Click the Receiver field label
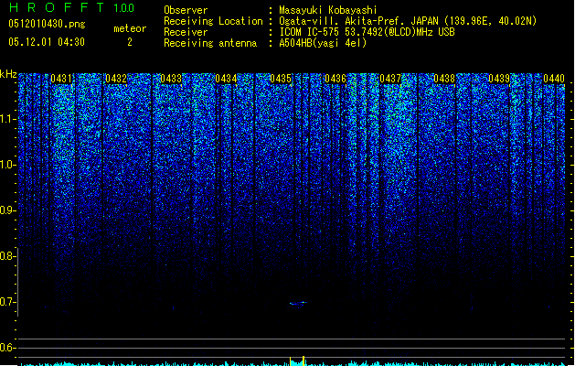The width and height of the screenshot is (575, 366). tap(186, 32)
